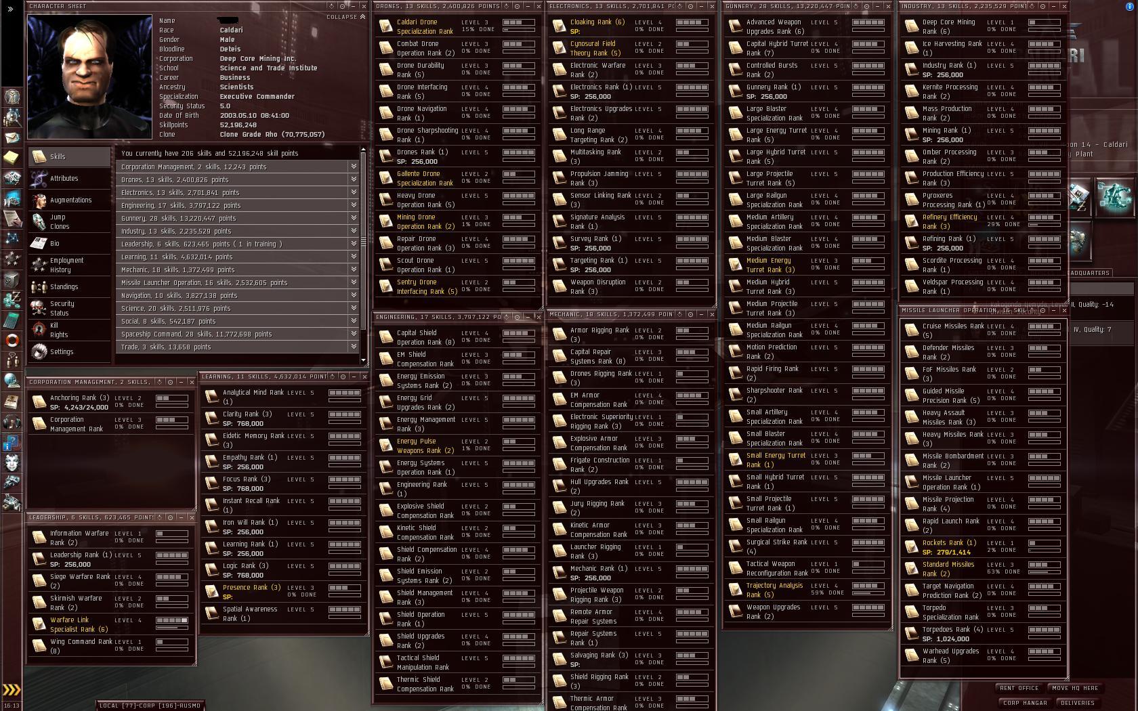Open the Help lifebuoy icon in the sidebar
This screenshot has width=1138, height=711.
(x=12, y=340)
